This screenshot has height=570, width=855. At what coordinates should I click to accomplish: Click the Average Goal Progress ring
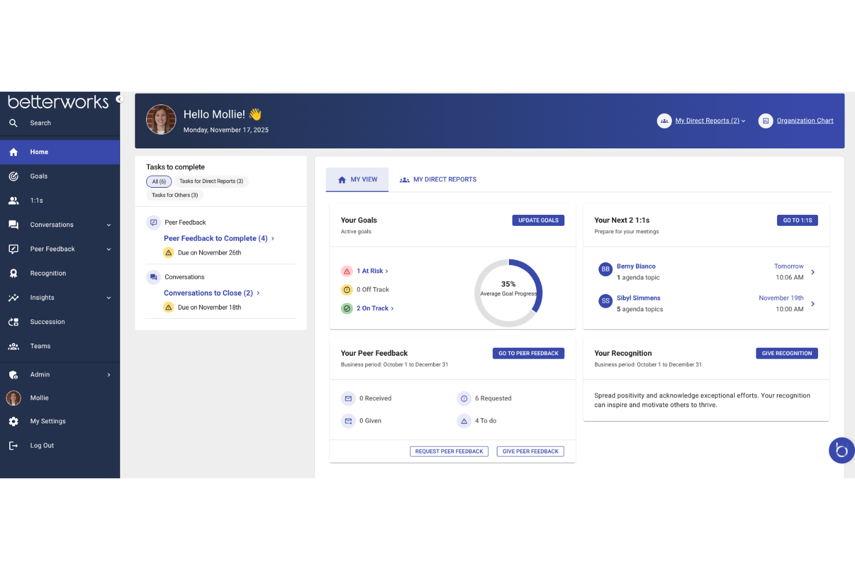tap(508, 293)
